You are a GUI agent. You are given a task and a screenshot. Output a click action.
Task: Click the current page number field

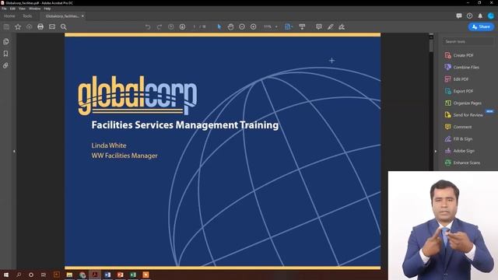pos(194,27)
